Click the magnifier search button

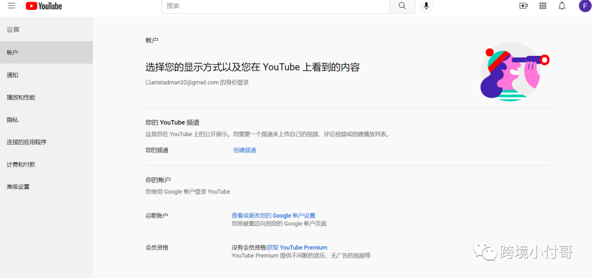(x=402, y=6)
